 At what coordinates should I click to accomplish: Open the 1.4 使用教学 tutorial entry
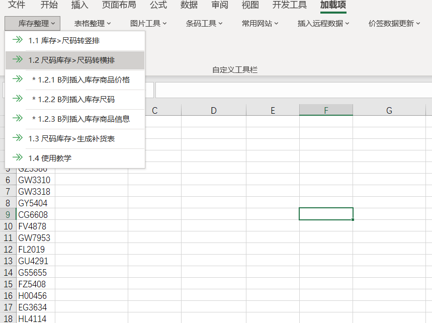pyautogui.click(x=75, y=158)
